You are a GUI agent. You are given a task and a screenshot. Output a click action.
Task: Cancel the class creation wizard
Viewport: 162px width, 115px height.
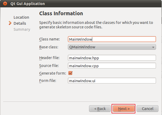pos(147,109)
